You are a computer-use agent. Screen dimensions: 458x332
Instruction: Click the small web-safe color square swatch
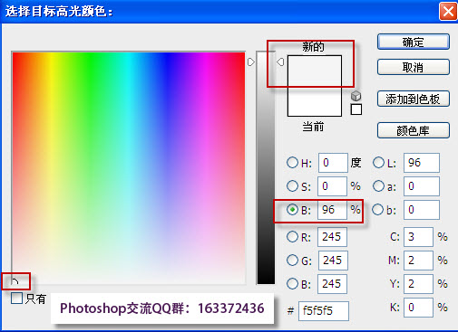tap(356, 109)
